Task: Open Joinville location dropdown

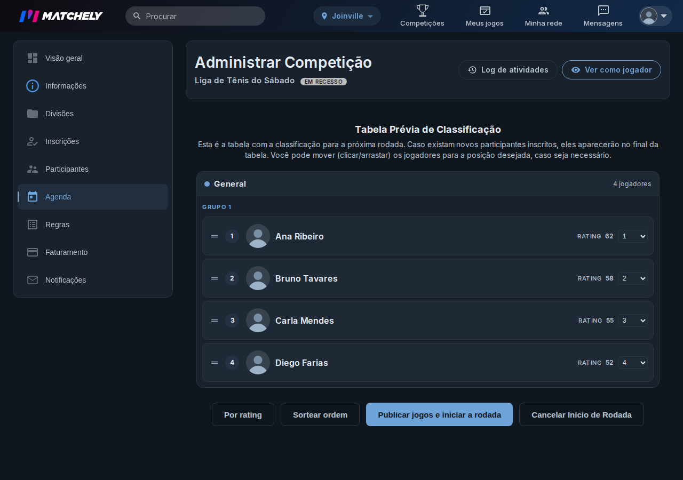Action: [x=347, y=16]
